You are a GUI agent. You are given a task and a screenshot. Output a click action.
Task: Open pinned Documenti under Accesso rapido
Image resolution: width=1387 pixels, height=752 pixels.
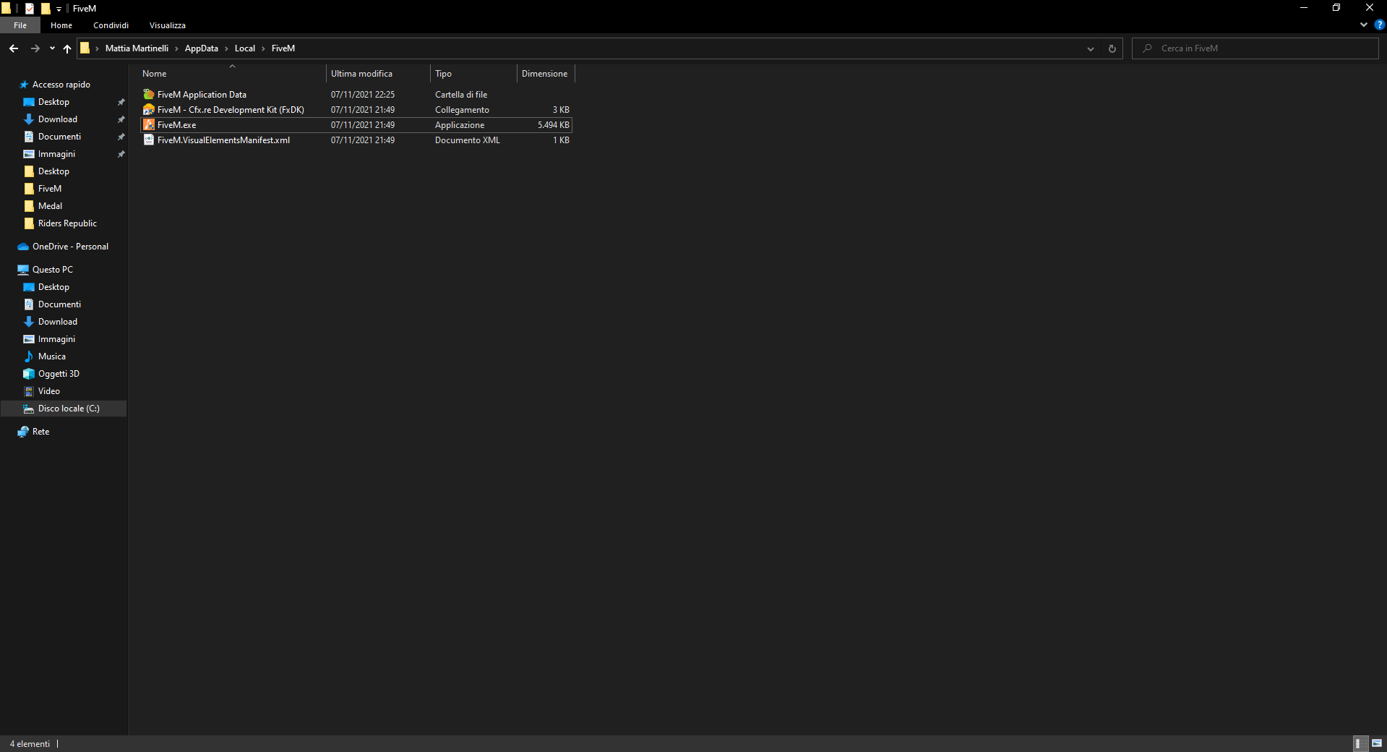coord(59,137)
